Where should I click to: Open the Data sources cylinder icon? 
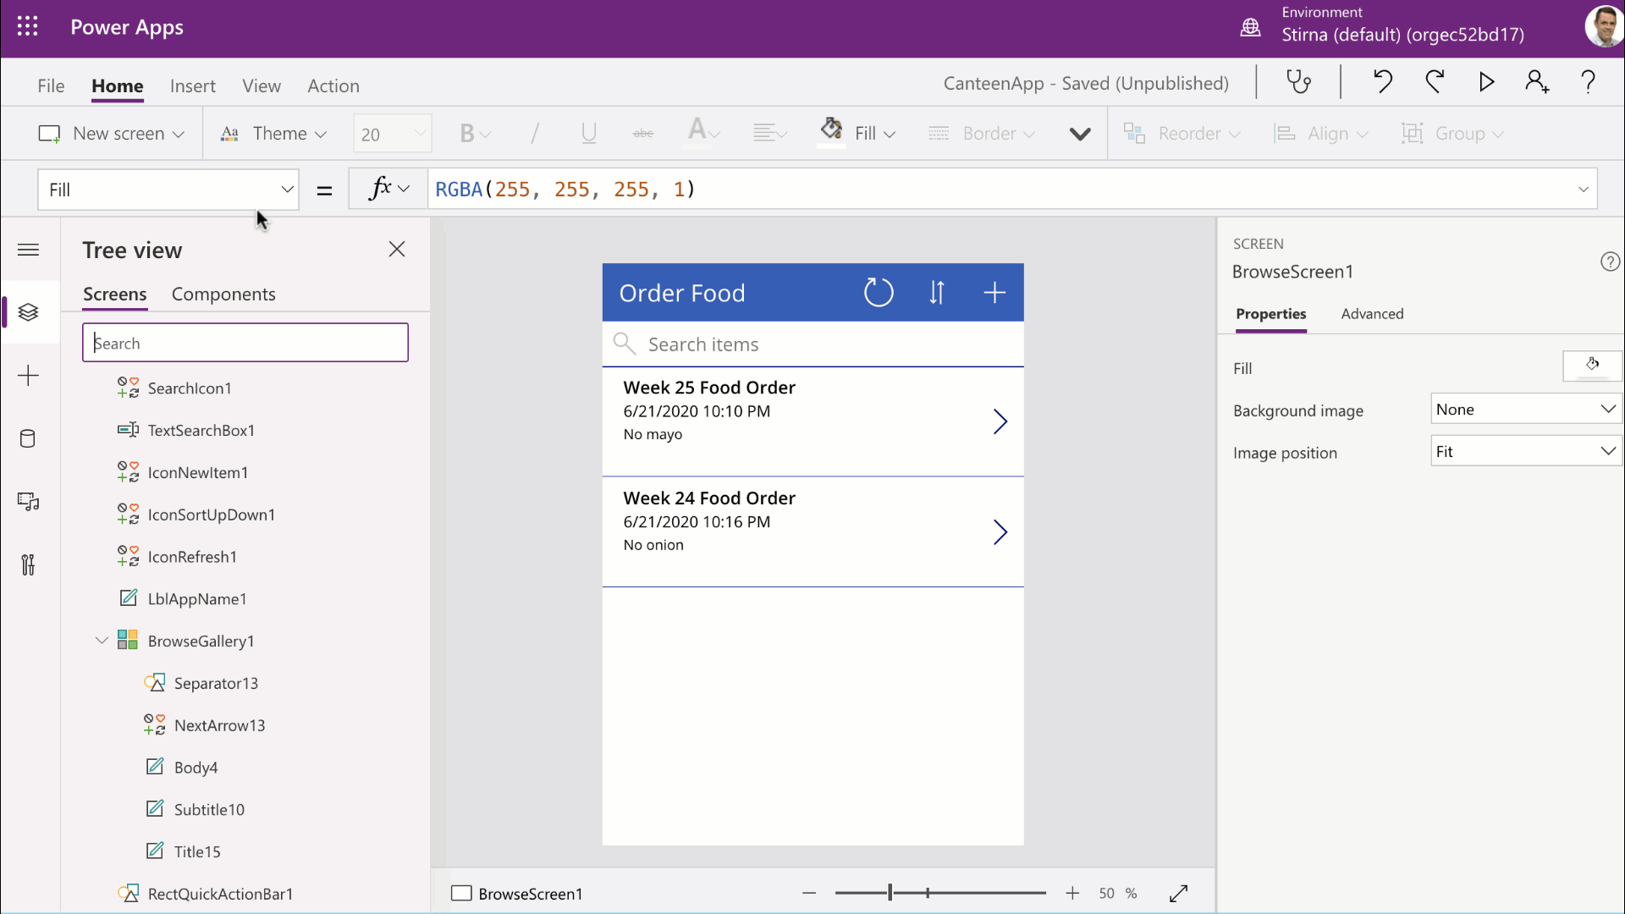[x=28, y=438]
